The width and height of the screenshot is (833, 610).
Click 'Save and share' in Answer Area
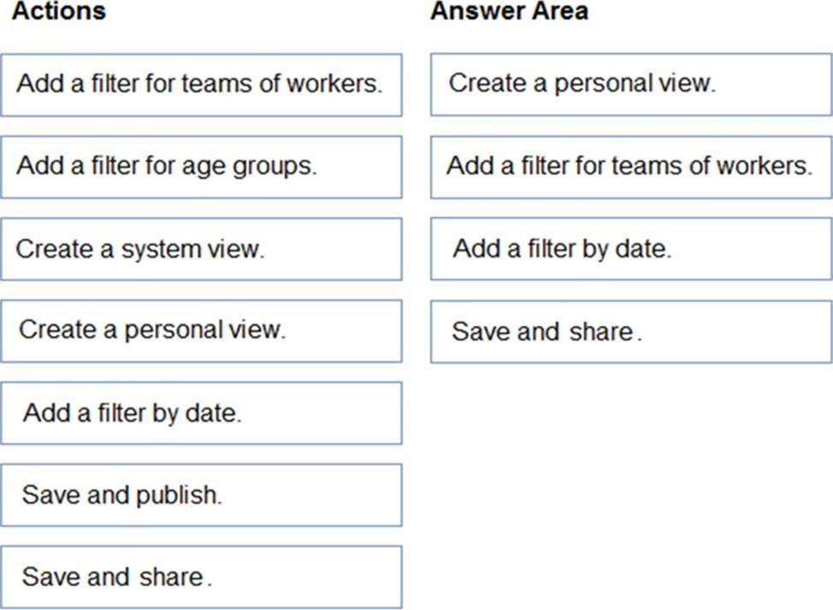[x=631, y=332]
